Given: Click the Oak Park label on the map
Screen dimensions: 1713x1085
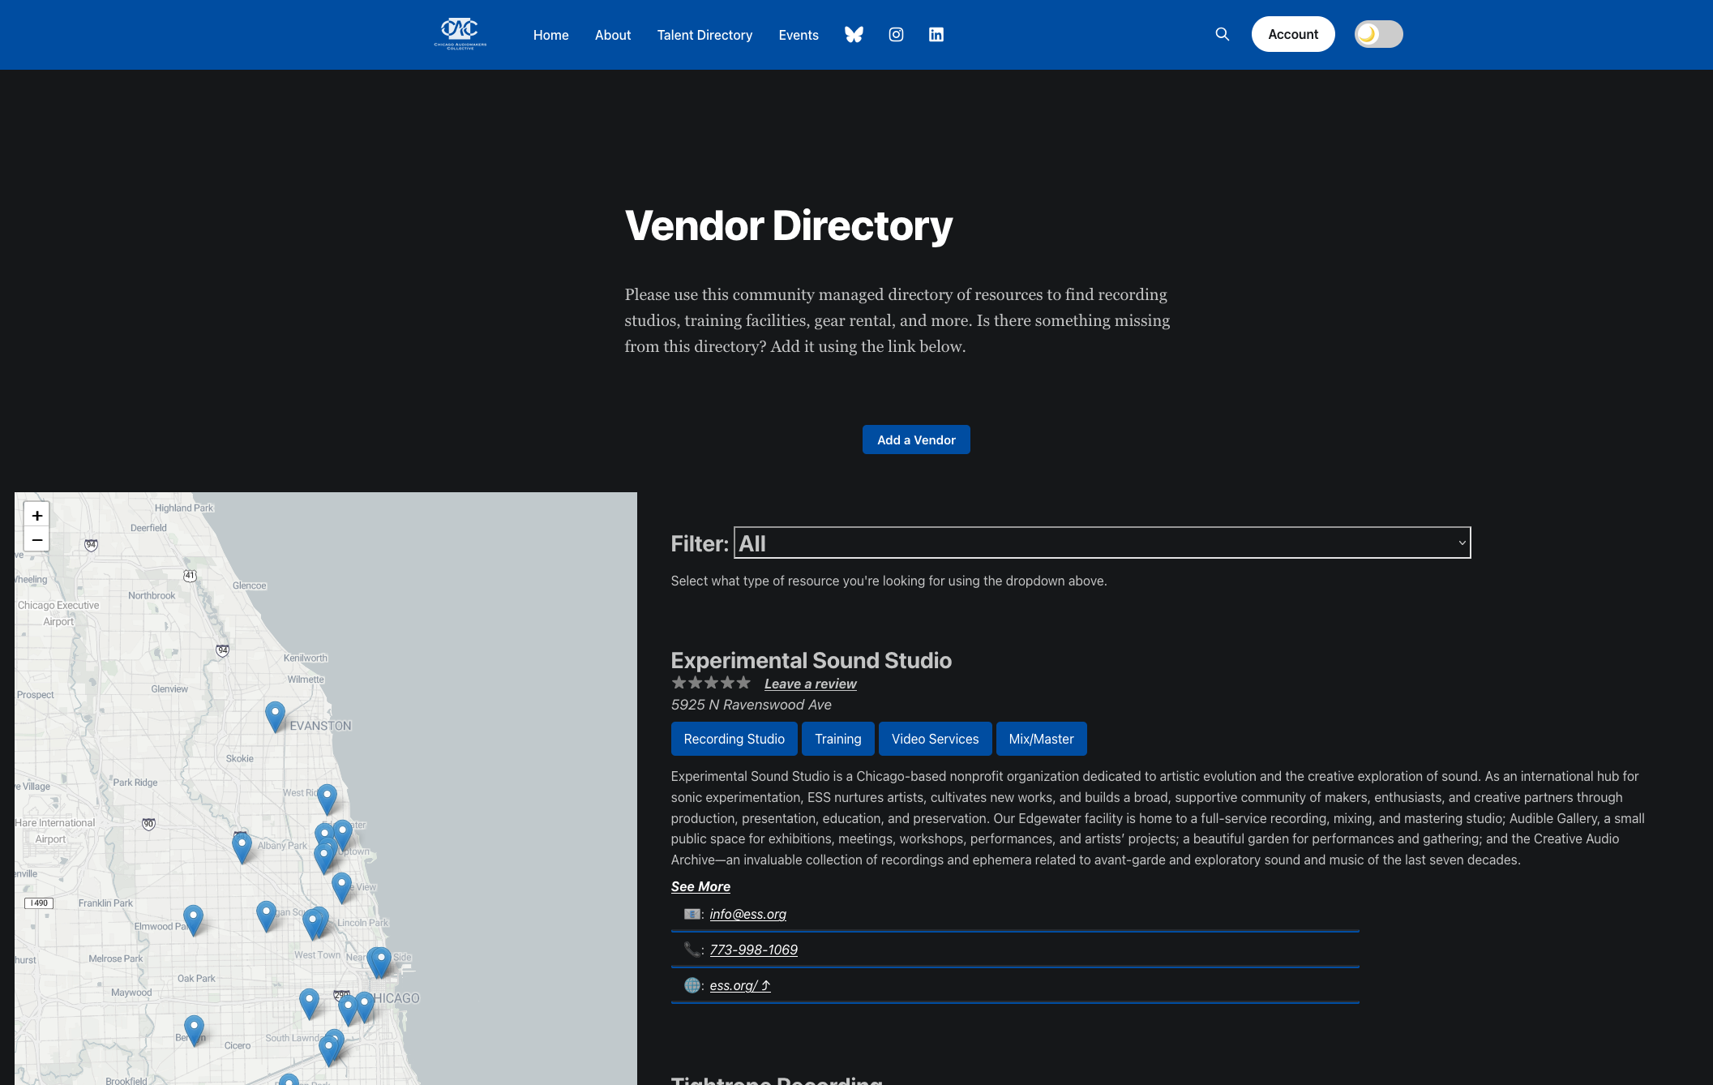Looking at the screenshot, I should coord(196,978).
